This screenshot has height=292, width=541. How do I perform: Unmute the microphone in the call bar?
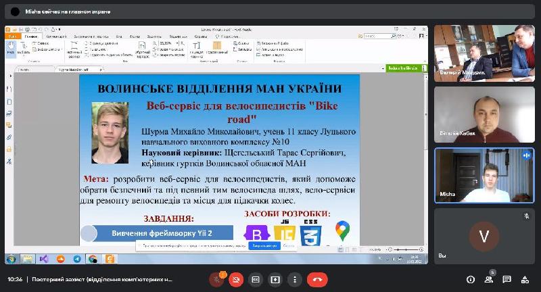pos(216,279)
